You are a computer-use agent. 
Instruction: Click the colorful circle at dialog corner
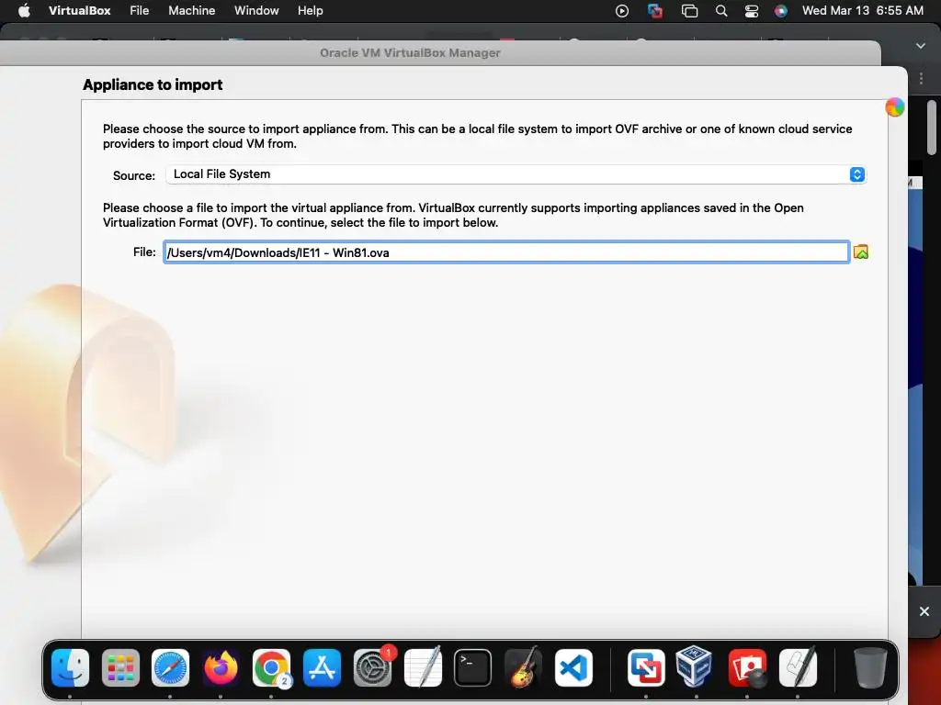pyautogui.click(x=894, y=107)
